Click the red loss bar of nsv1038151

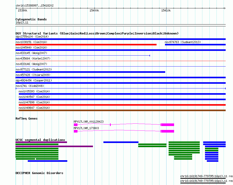[x=86, y=45]
